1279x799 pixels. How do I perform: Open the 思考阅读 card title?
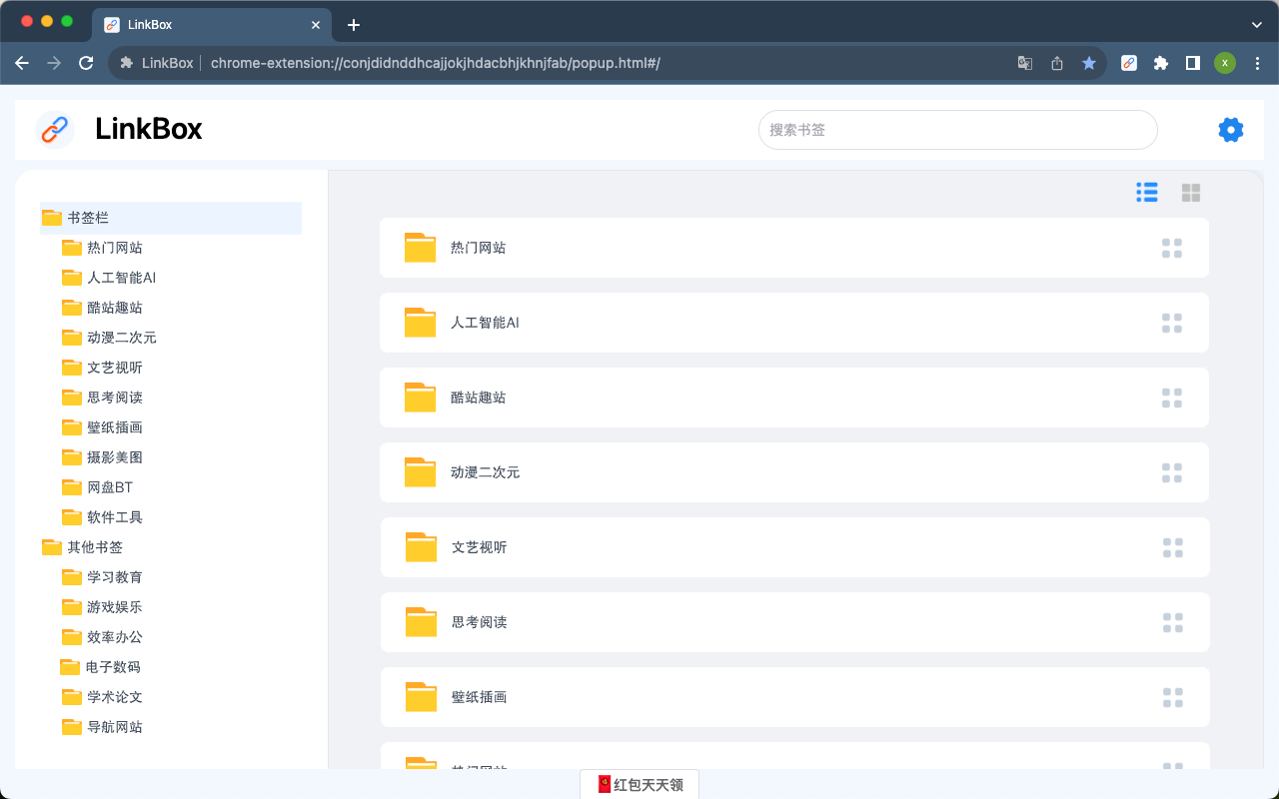click(479, 622)
